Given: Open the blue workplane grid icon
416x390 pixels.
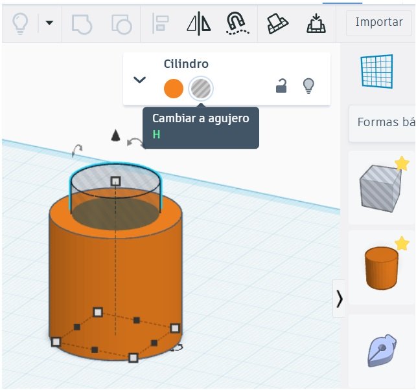Looking at the screenshot, I should coord(377,71).
